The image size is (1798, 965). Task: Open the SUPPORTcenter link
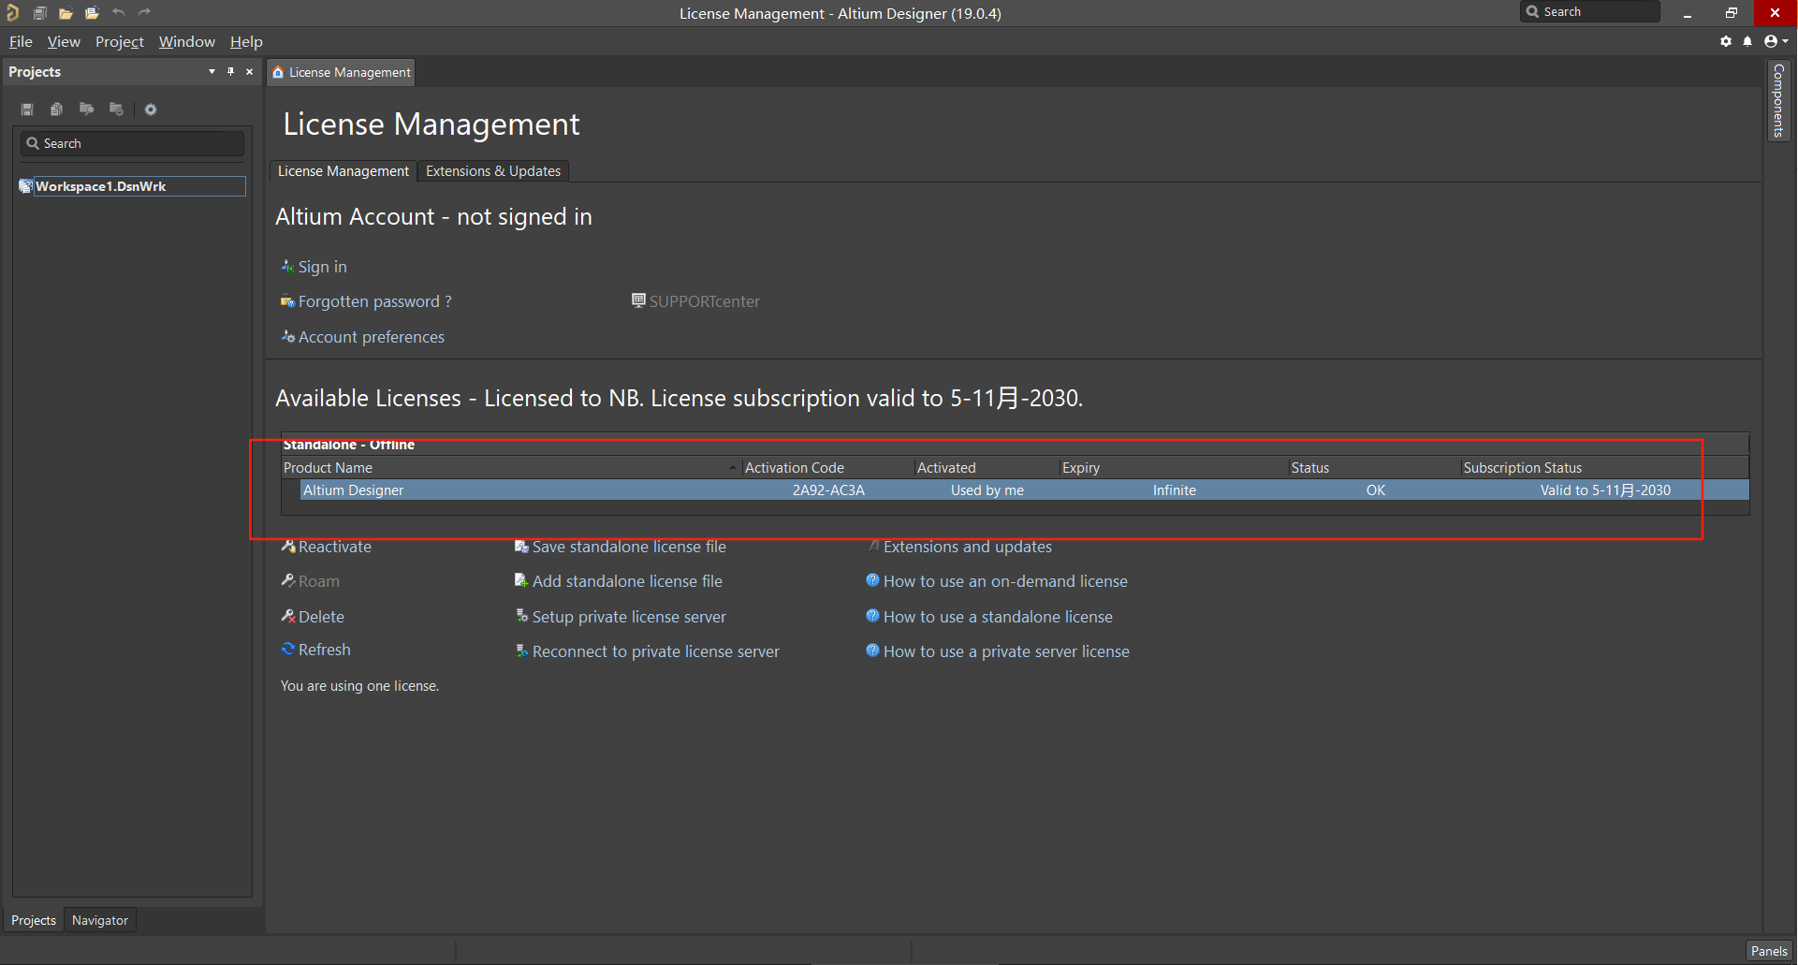(704, 301)
